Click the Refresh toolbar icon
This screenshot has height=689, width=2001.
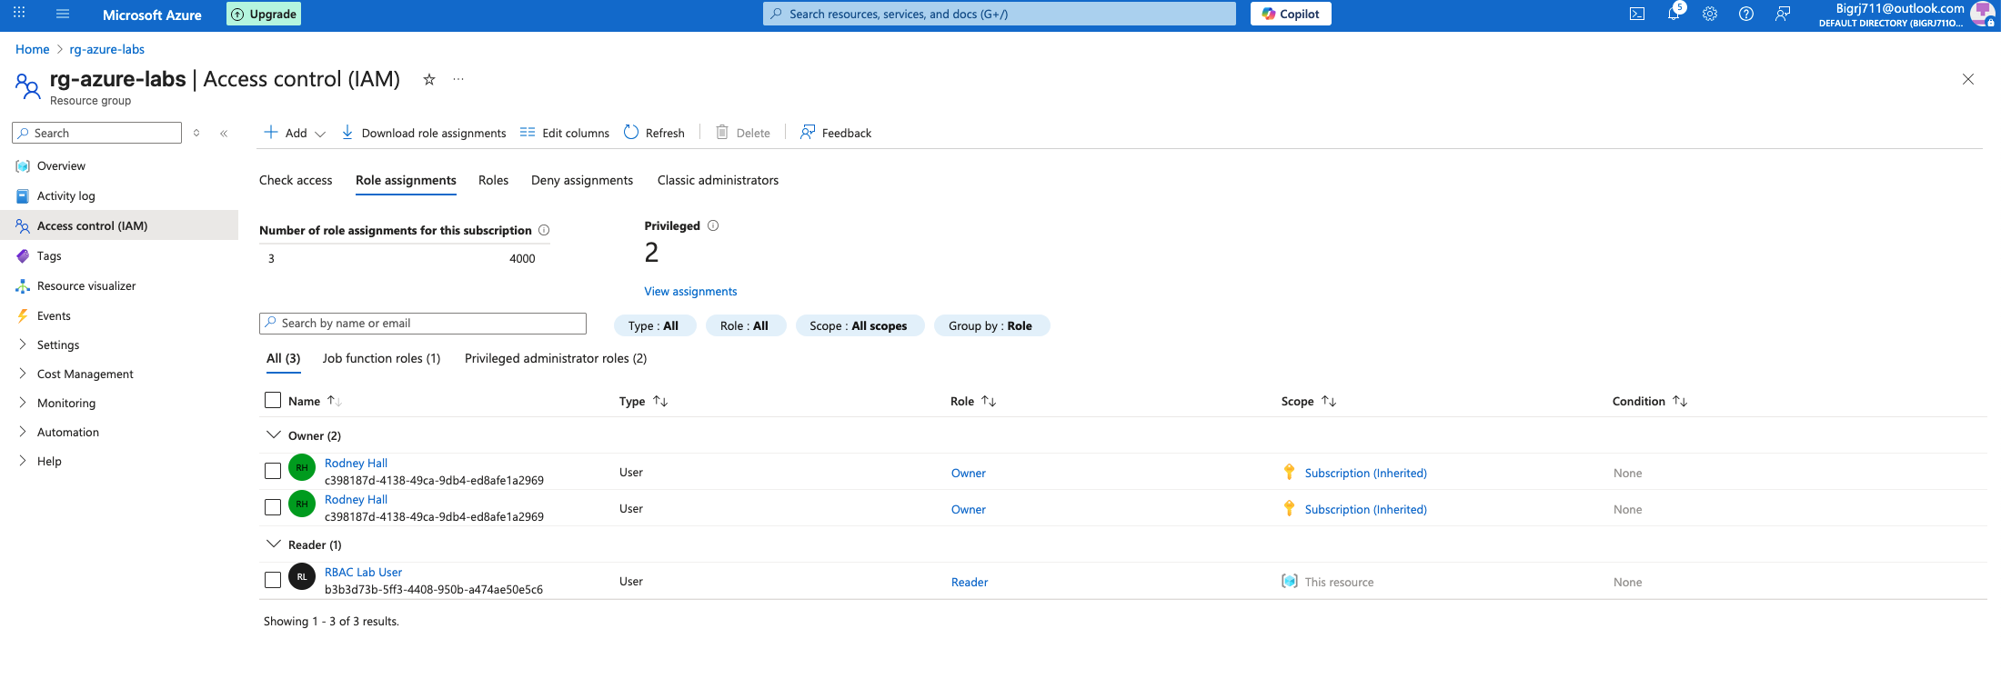(631, 133)
